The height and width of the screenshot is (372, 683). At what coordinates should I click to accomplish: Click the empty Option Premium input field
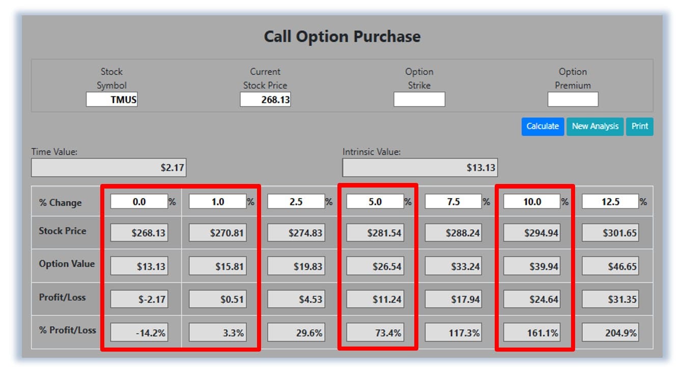tap(573, 99)
